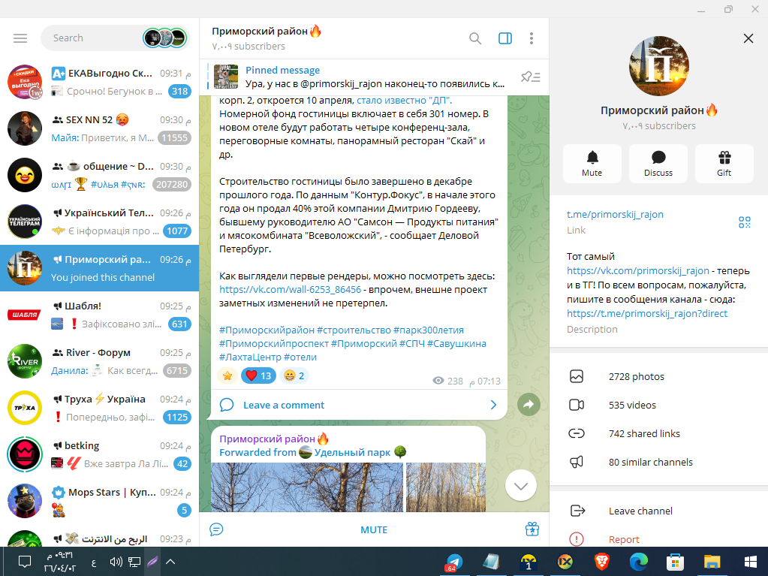This screenshot has height=576, width=768.
Task: Add the star reaction to the post
Action: 227,375
